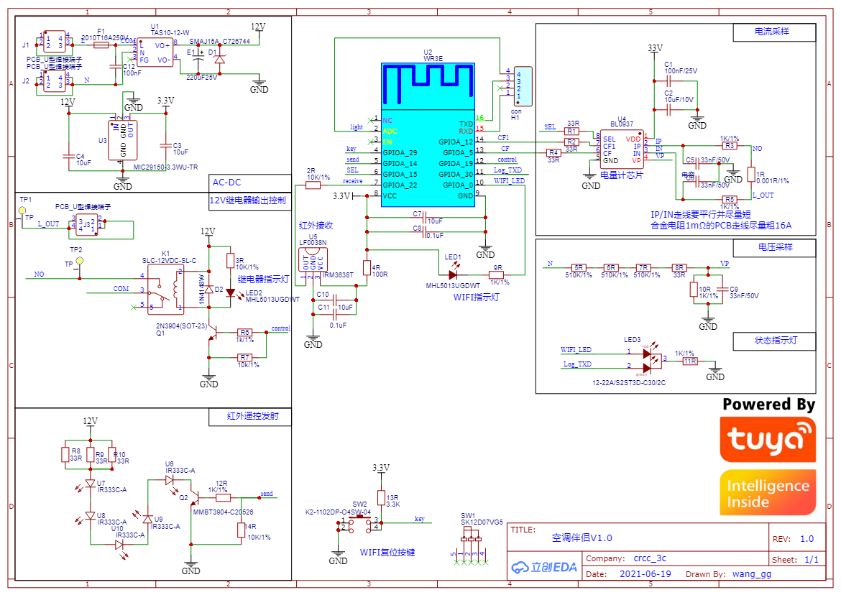Select connector J3 symbol
The height and width of the screenshot is (595, 841).
tap(86, 225)
